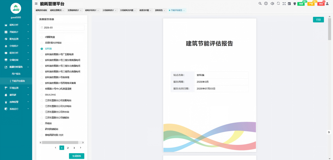Click the refresh arrows icon
Viewport: 333px width, 160px height.
(x=278, y=4)
